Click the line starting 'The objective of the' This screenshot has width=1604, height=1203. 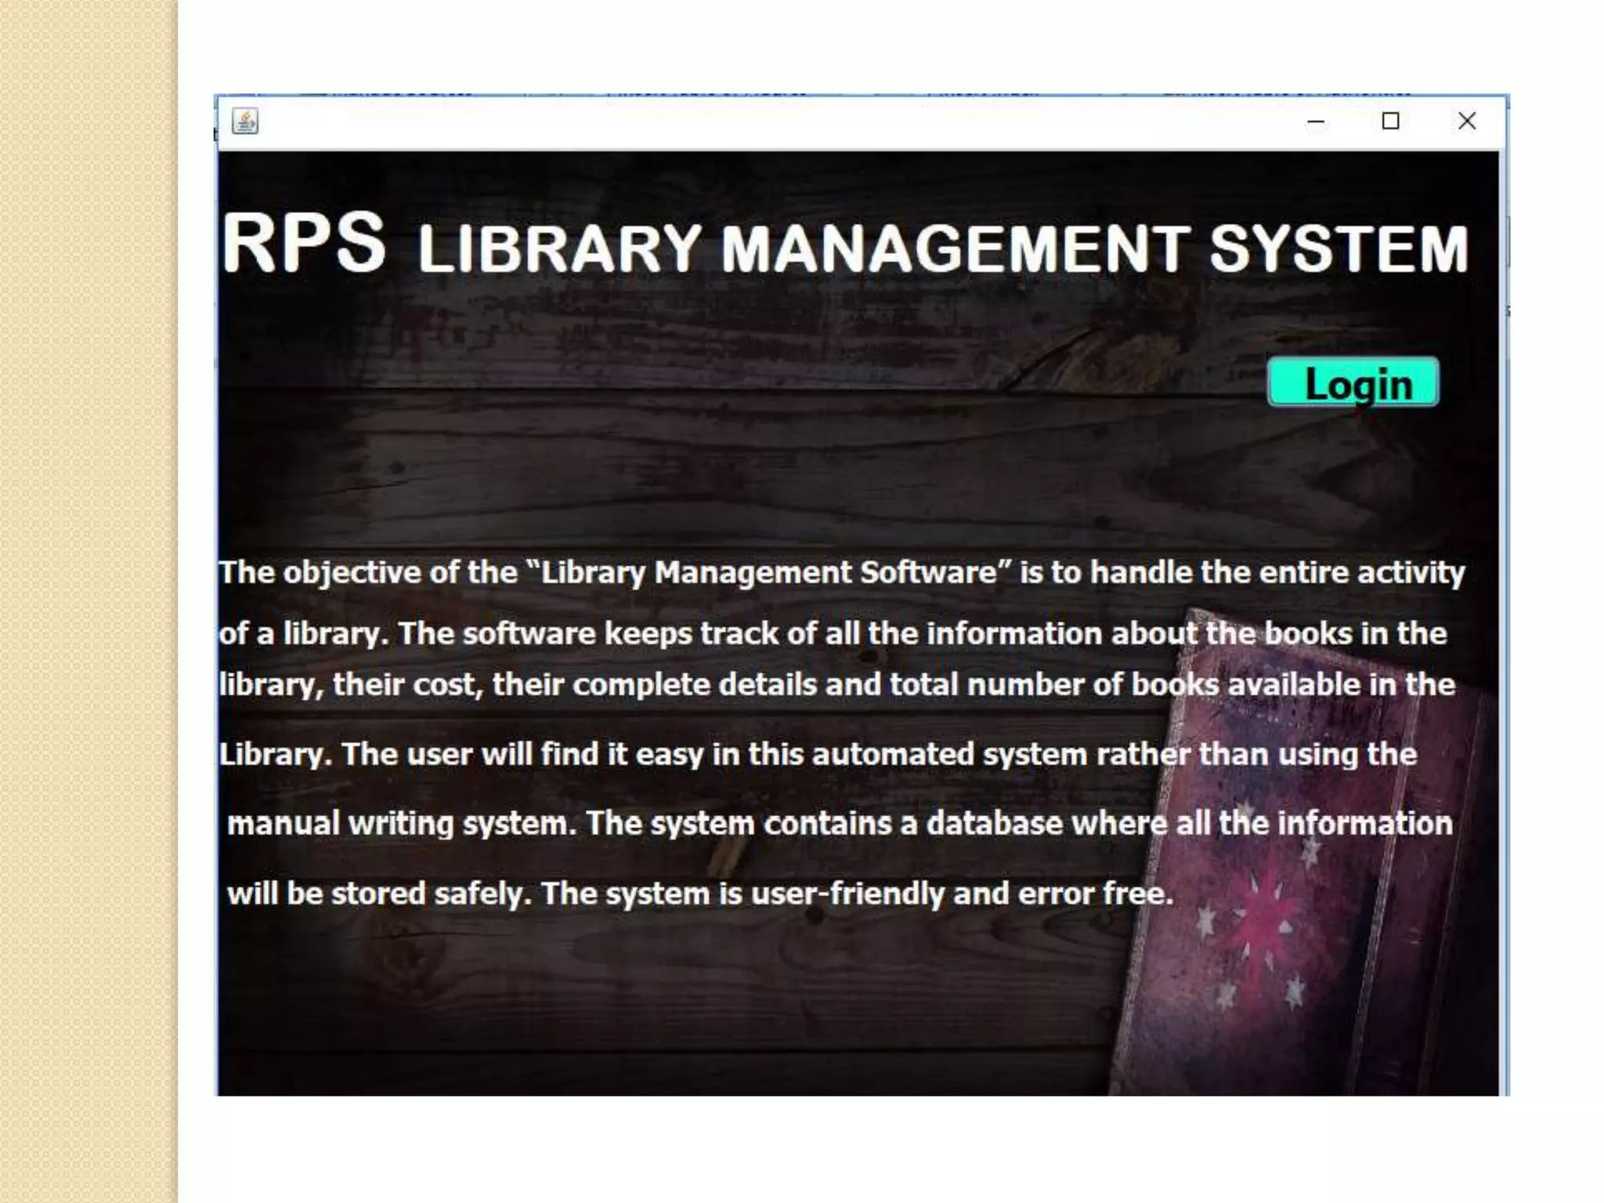[841, 573]
